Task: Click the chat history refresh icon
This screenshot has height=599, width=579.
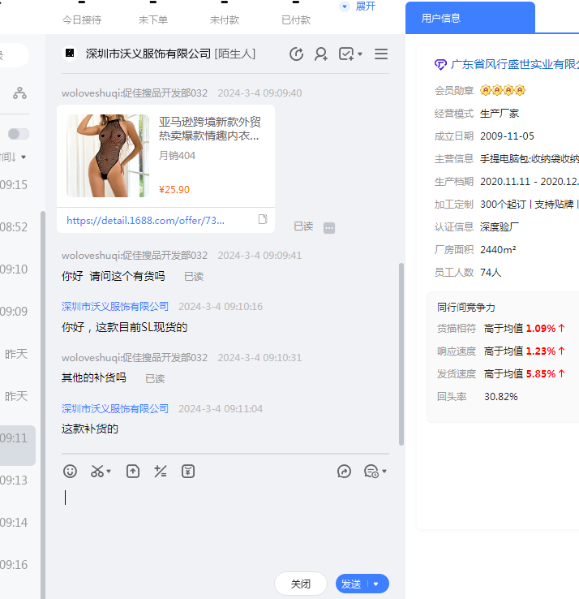Action: pos(297,54)
